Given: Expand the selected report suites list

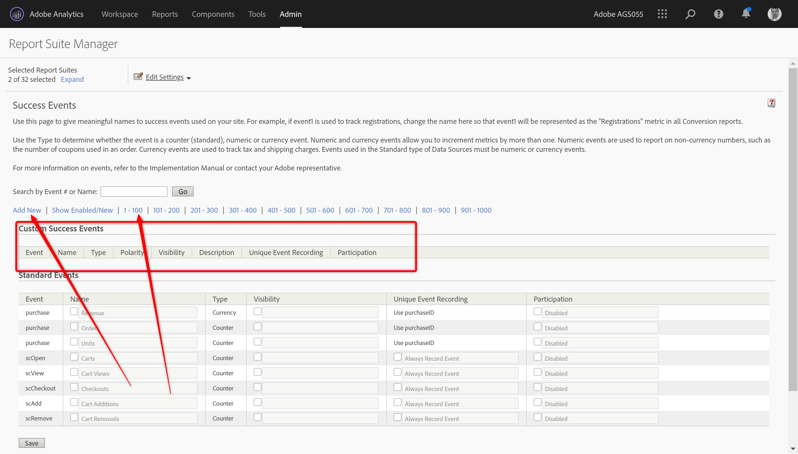Looking at the screenshot, I should pos(72,79).
